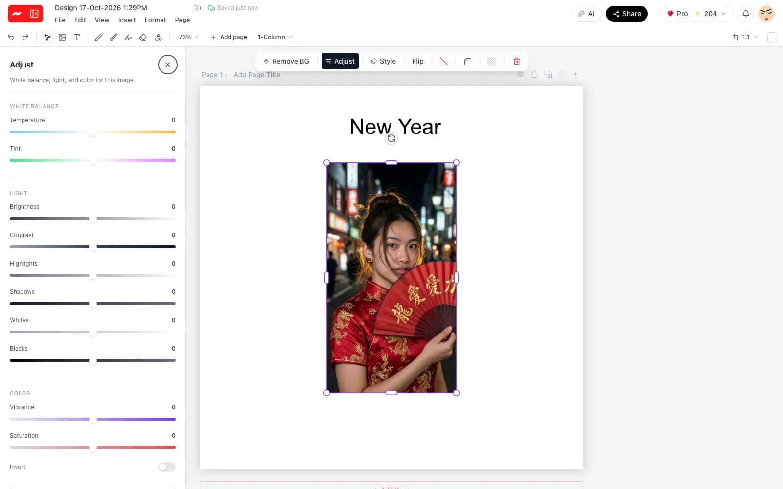783x489 pixels.
Task: Toggle page visibility eye icon
Action: click(x=521, y=74)
